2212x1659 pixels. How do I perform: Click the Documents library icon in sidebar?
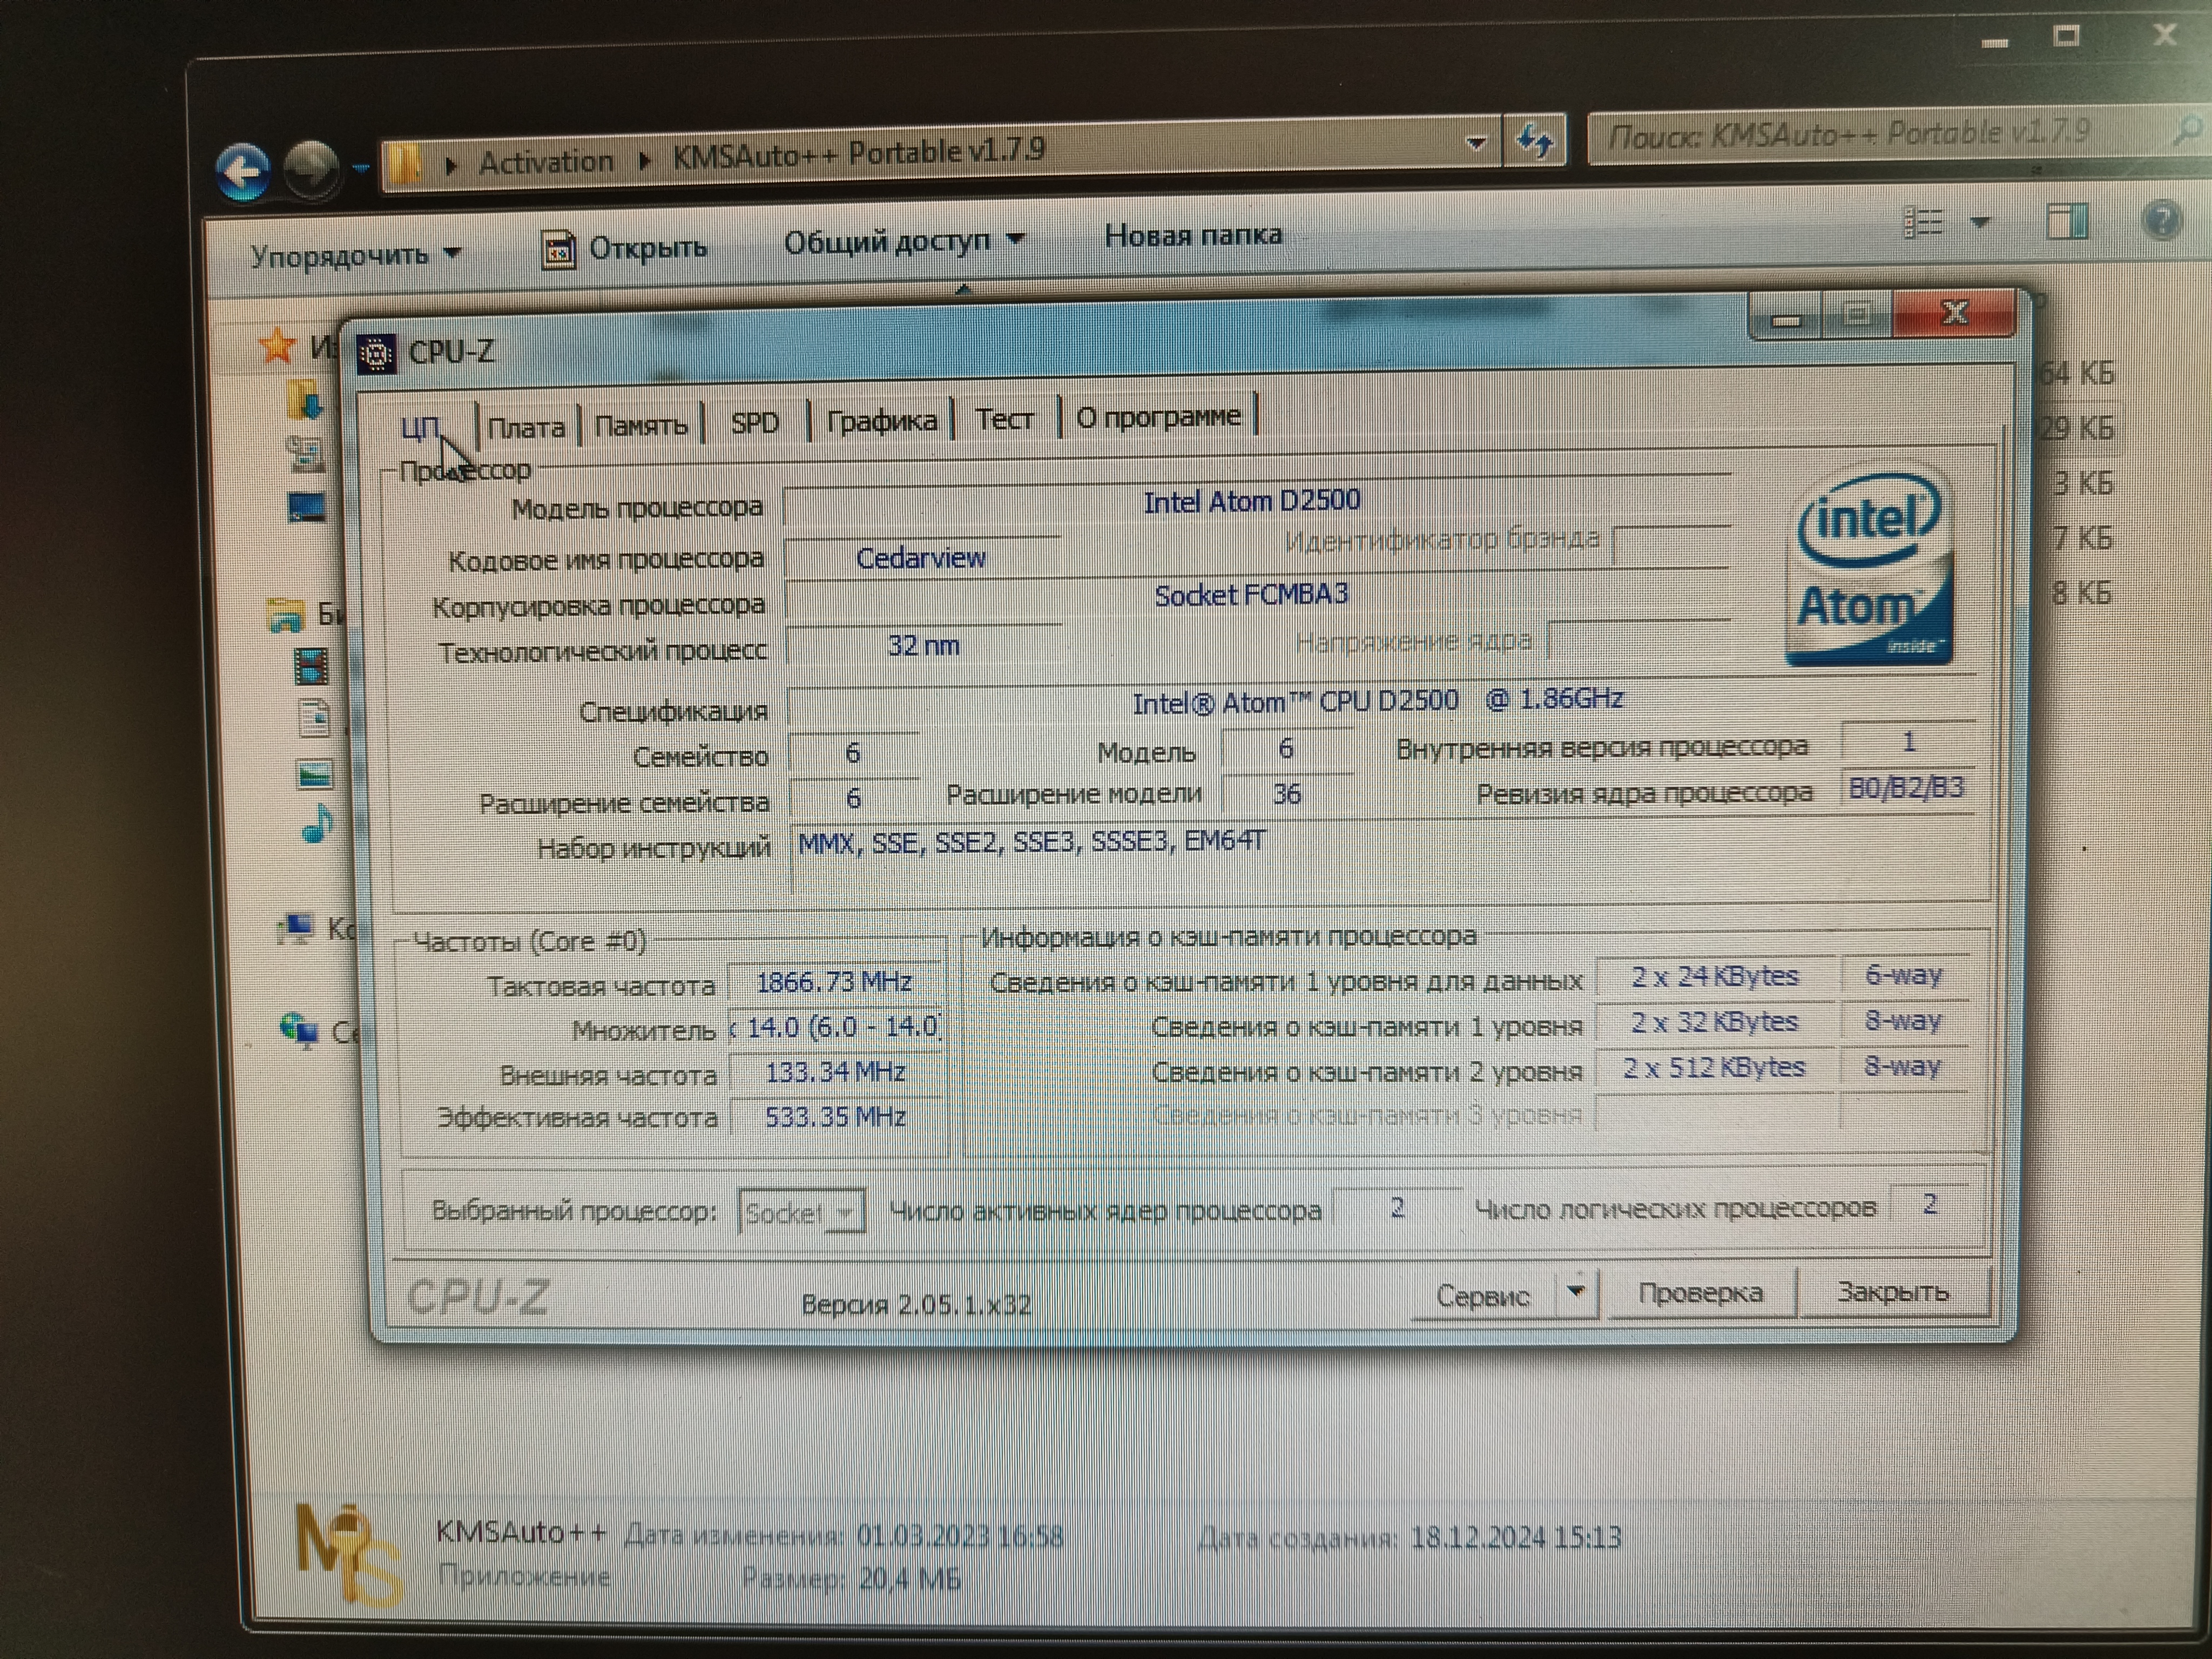pyautogui.click(x=313, y=719)
